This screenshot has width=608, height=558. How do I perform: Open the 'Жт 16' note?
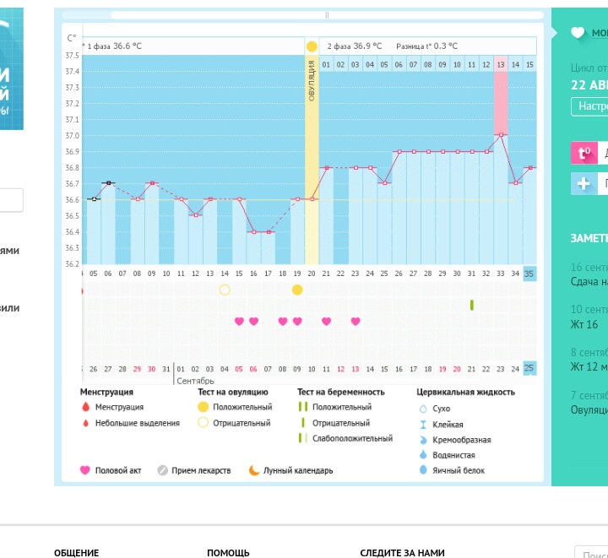pyautogui.click(x=584, y=324)
